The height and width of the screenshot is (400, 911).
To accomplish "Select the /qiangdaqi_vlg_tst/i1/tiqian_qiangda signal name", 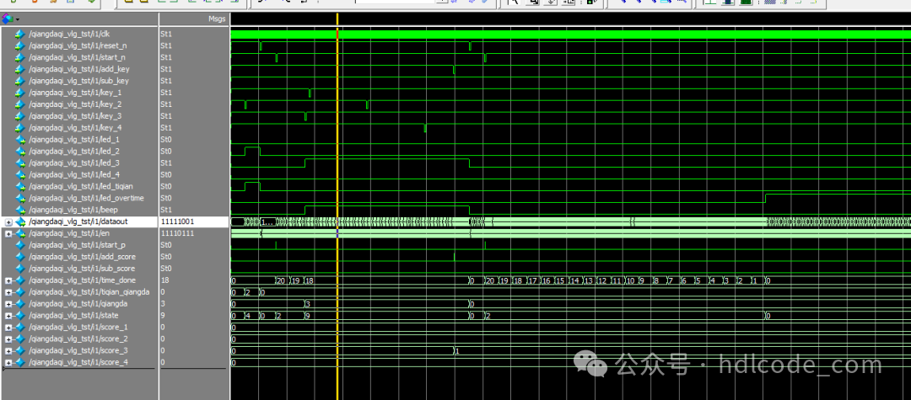I will (x=89, y=292).
